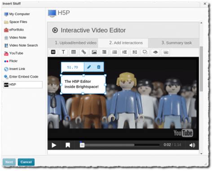Screen dimensions: 213x171
Task: Edit the selected text interaction (pencil)
Action: coord(89,67)
